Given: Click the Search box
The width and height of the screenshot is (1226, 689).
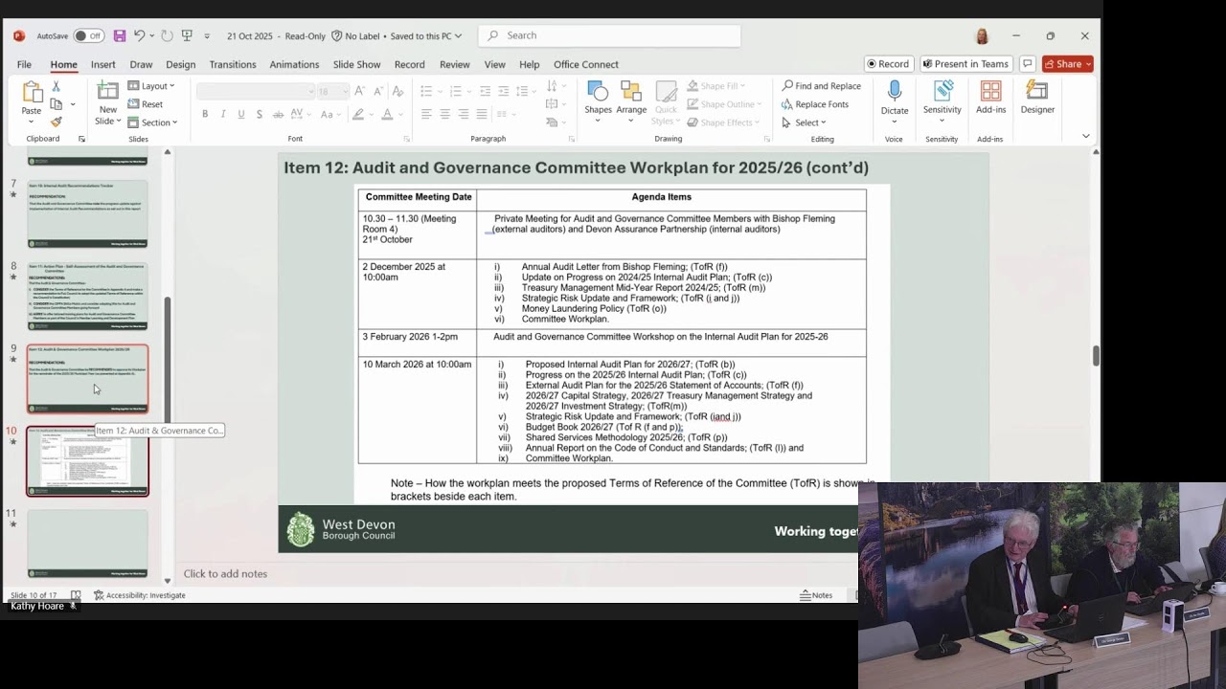Looking at the screenshot, I should pos(609,35).
